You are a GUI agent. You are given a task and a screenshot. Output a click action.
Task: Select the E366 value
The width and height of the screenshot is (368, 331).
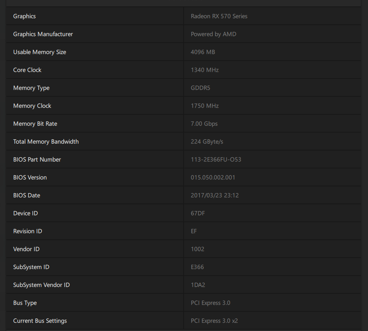point(197,267)
